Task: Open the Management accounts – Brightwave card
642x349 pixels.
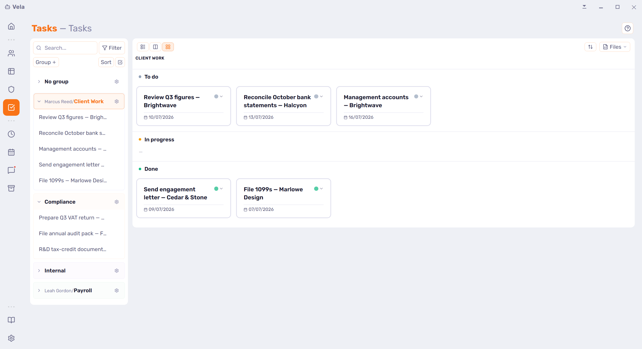Action: click(383, 106)
